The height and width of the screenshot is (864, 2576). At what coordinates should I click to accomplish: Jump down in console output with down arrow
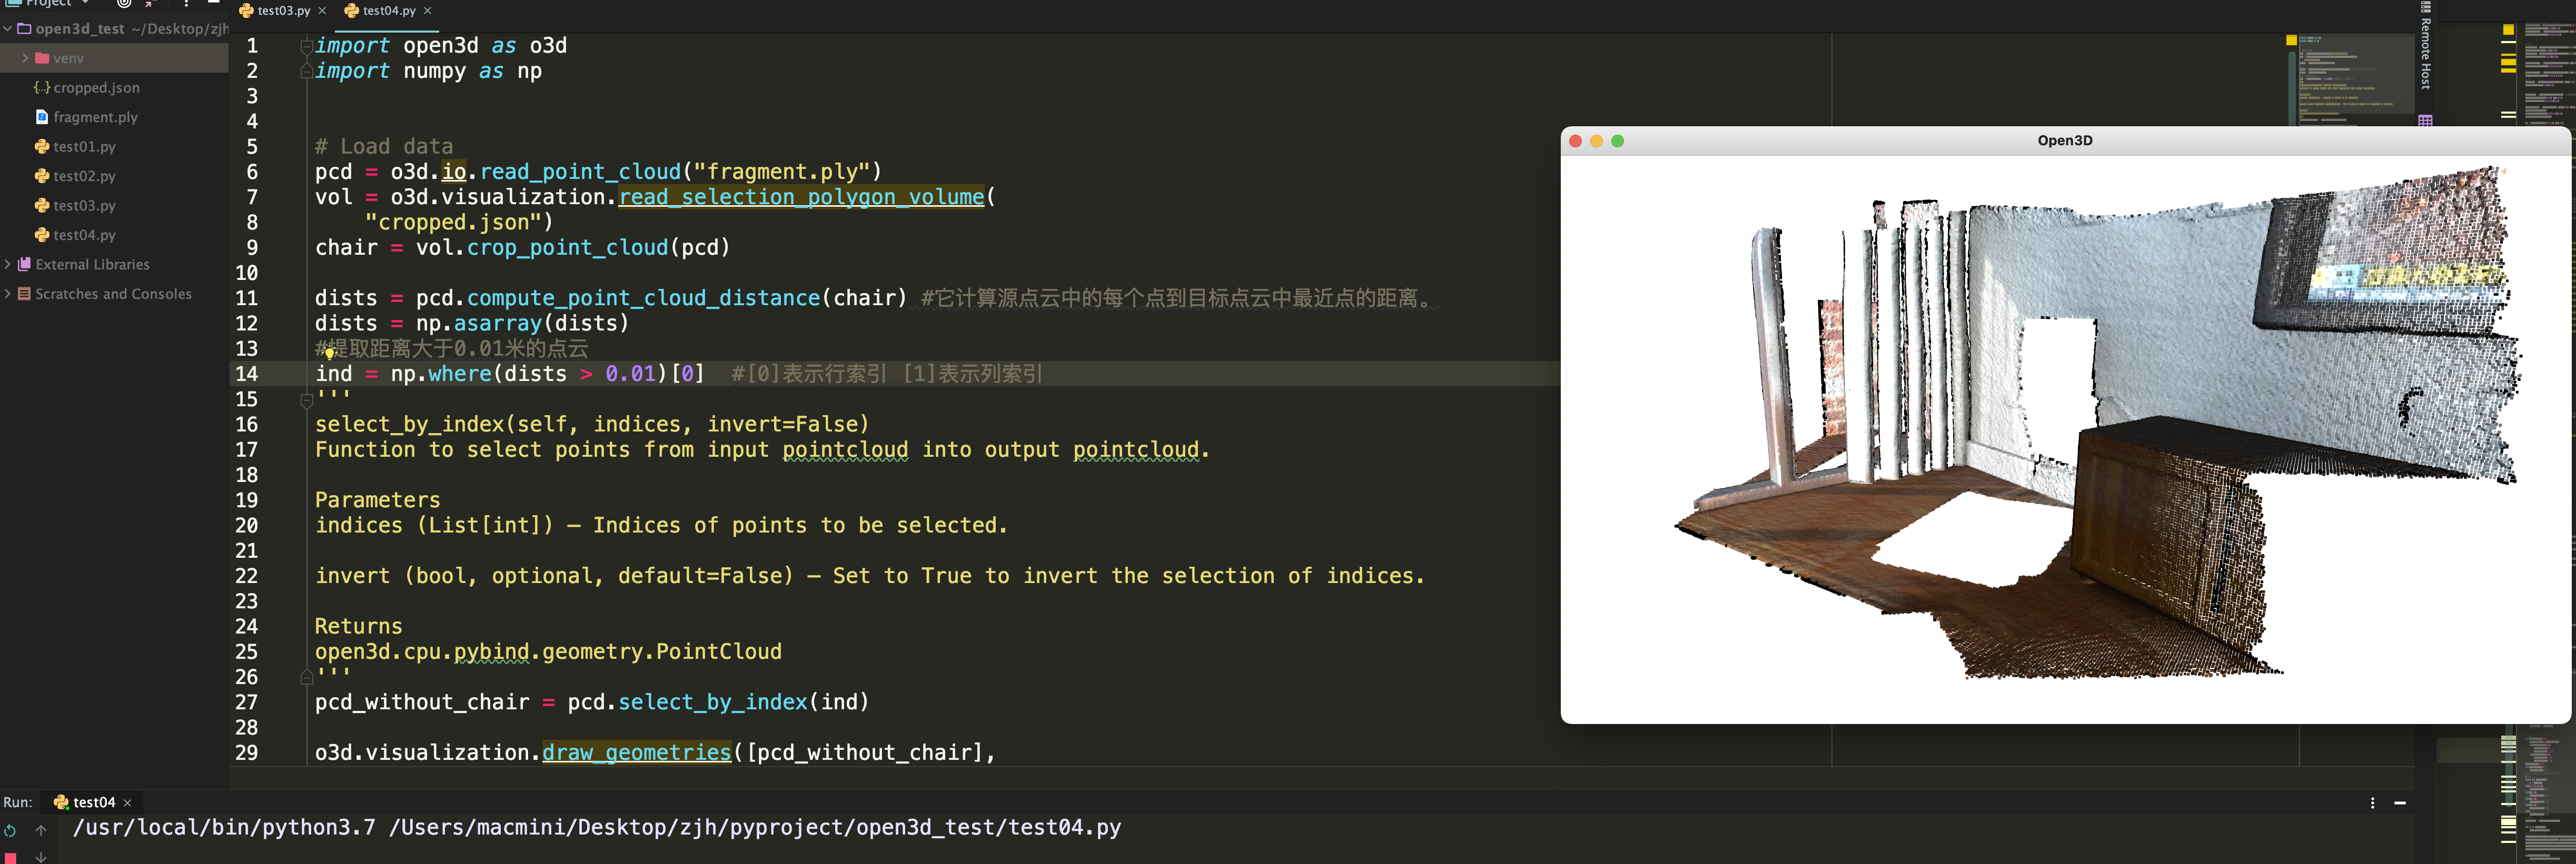pos(41,858)
